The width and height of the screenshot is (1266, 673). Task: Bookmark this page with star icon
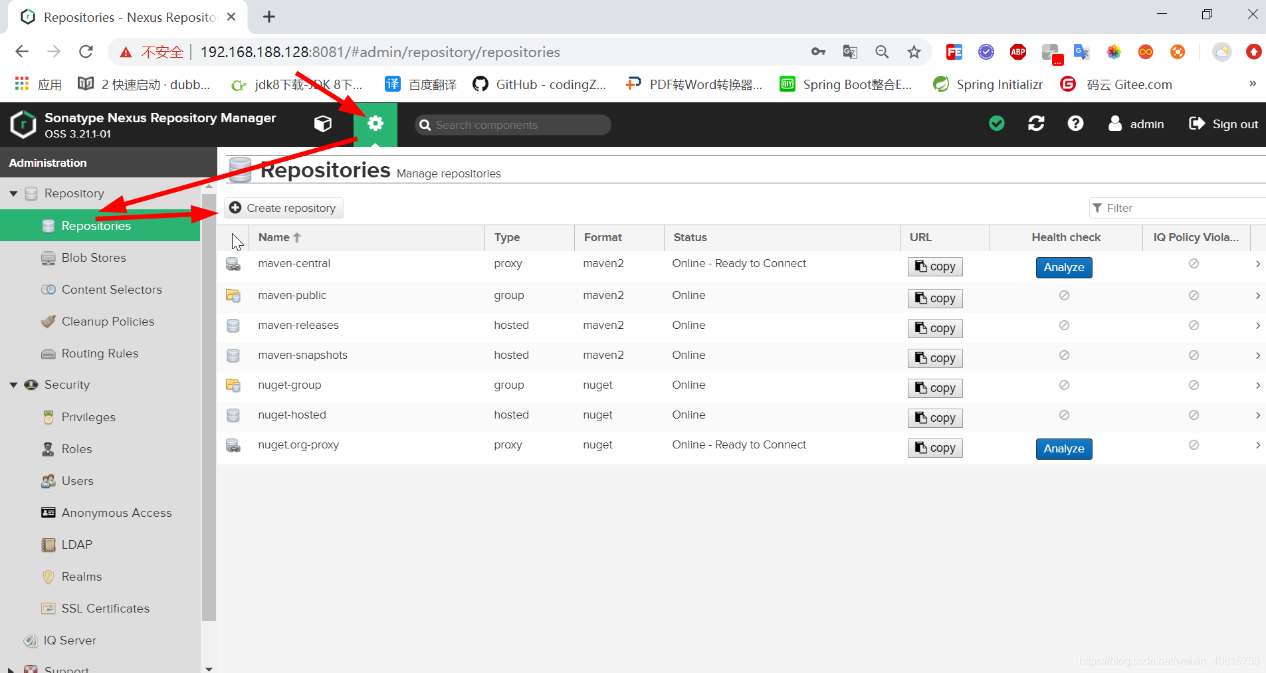pyautogui.click(x=914, y=52)
